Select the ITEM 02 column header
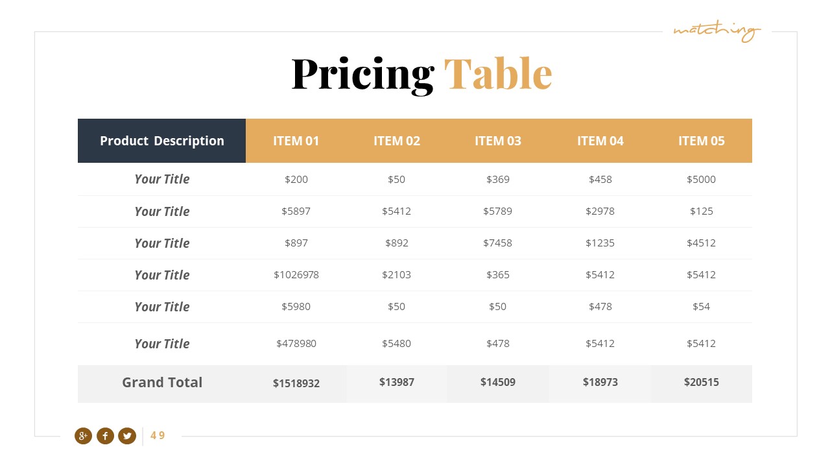The height and width of the screenshot is (467, 830). click(397, 141)
